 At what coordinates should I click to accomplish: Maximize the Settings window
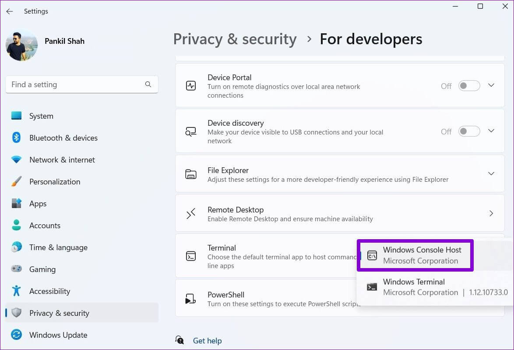click(x=480, y=6)
